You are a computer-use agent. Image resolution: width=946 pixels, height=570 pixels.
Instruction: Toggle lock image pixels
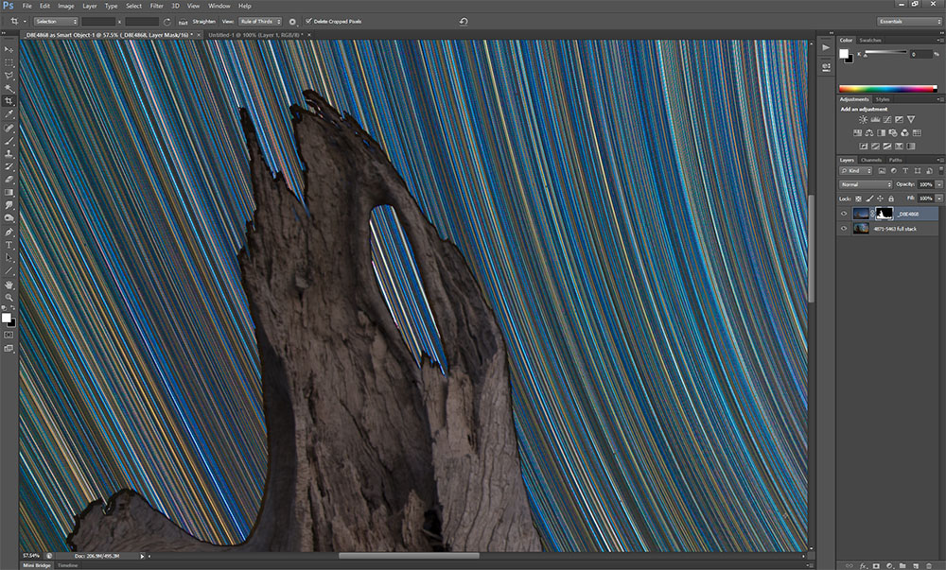click(x=869, y=199)
